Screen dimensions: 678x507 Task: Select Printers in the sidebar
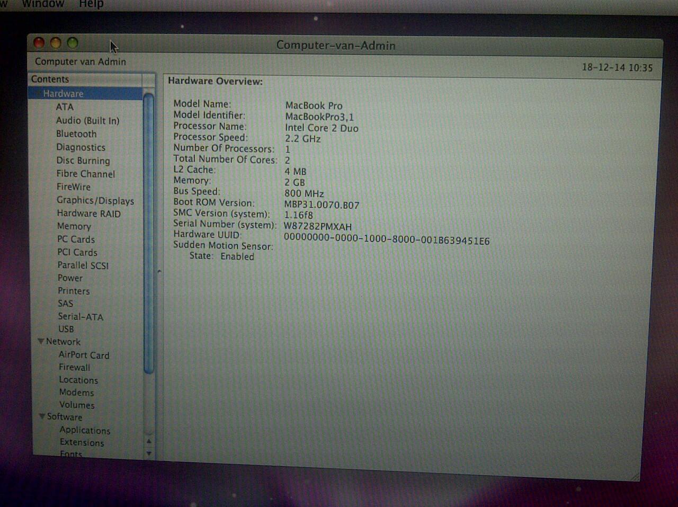coord(74,291)
